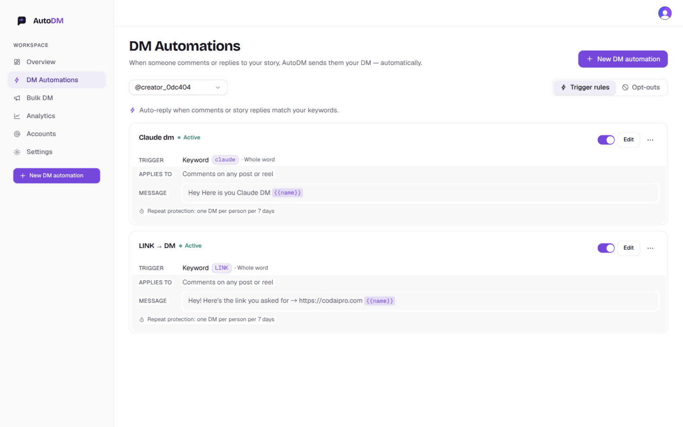The height and width of the screenshot is (427, 683).
Task: Toggle off the LINK → DM automation
Action: [x=606, y=248]
